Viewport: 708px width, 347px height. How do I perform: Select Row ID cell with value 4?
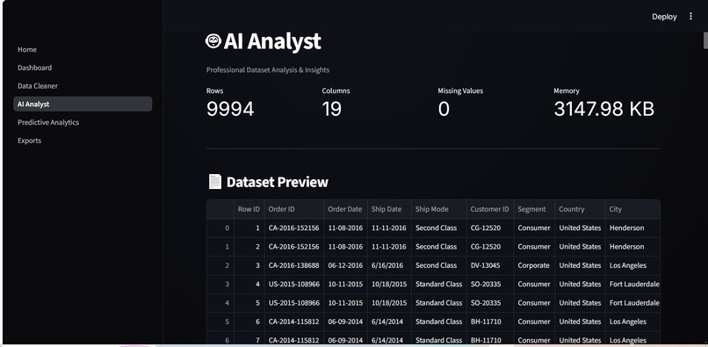coord(249,285)
